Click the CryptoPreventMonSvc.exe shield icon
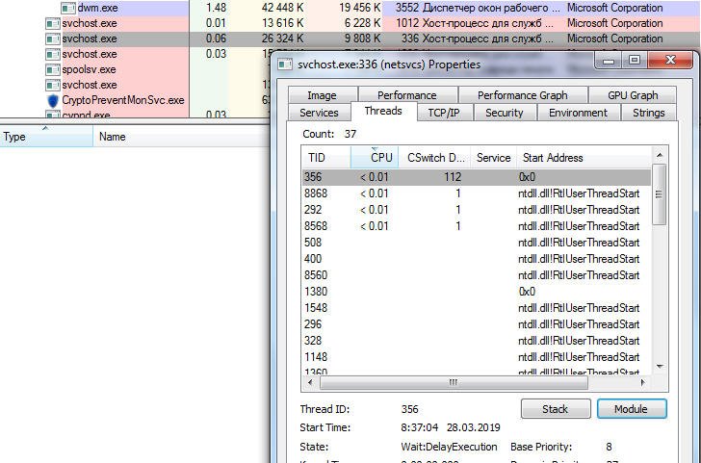This screenshot has width=701, height=463. (53, 100)
